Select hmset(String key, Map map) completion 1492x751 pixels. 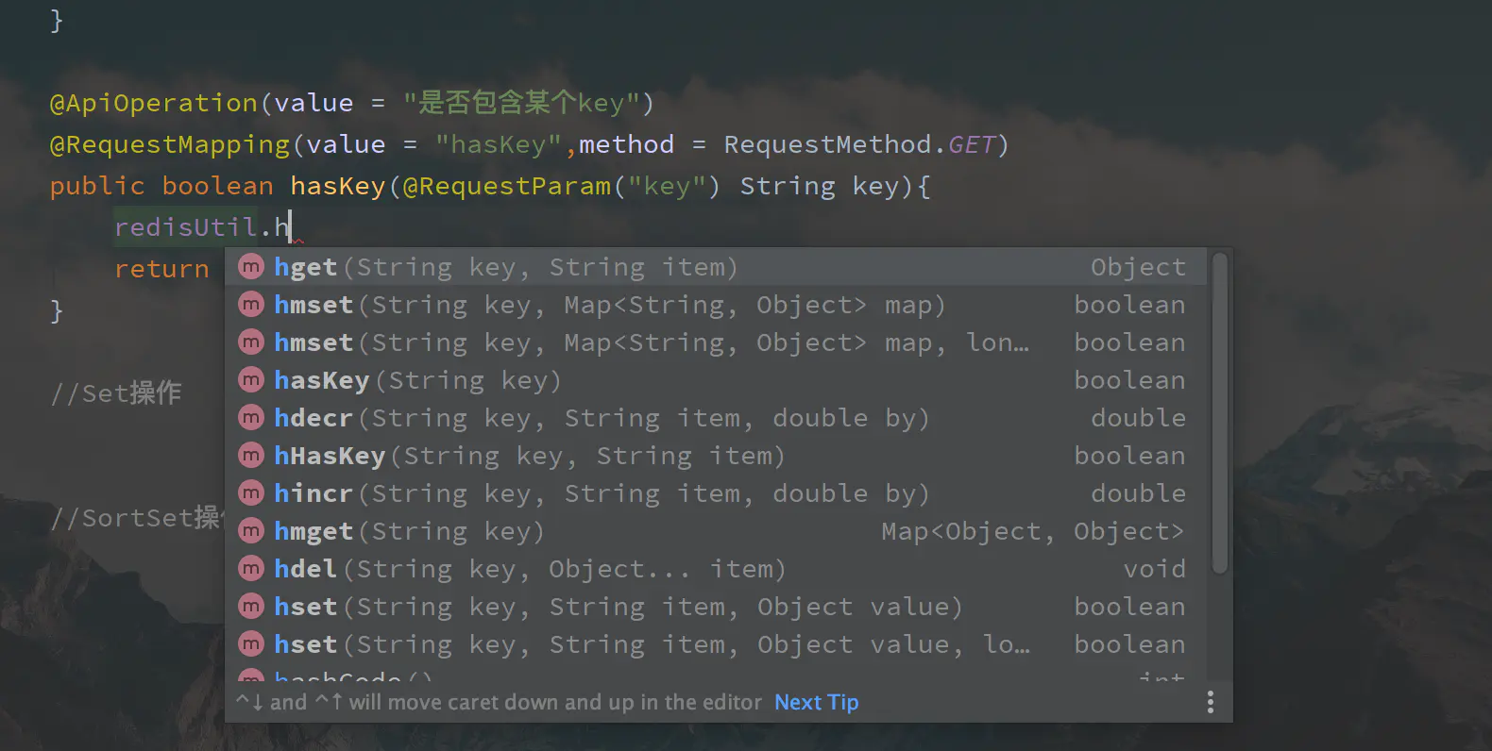(609, 305)
